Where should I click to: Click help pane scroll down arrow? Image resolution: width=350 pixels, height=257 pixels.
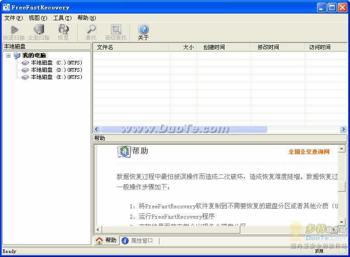[x=341, y=222]
